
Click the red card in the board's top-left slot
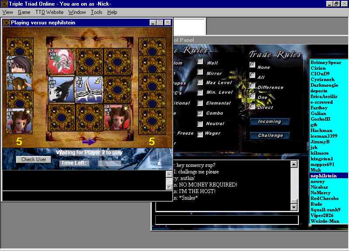coord(61,61)
